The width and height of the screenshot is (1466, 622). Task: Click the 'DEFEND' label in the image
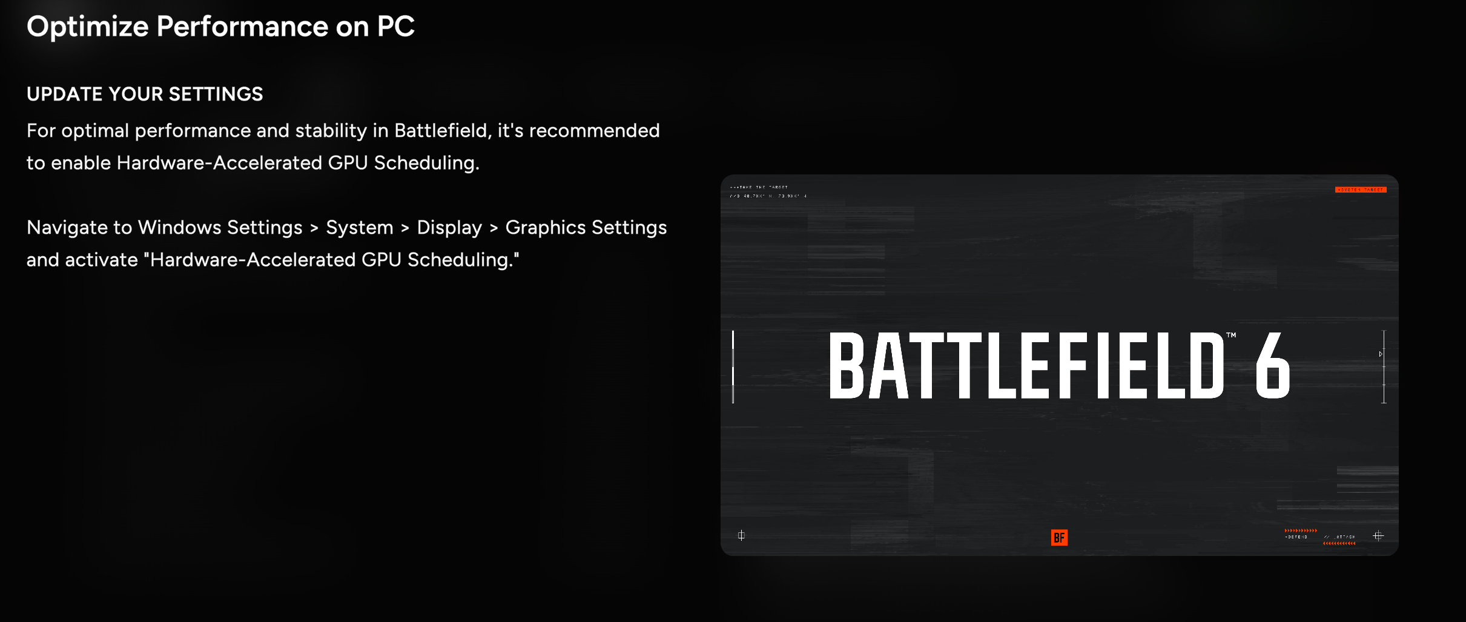click(1296, 537)
